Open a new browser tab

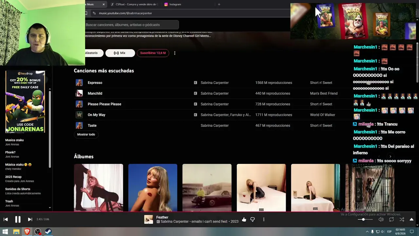pos(219,4)
